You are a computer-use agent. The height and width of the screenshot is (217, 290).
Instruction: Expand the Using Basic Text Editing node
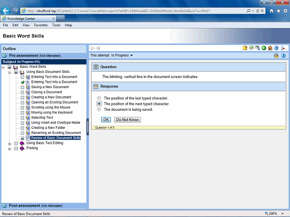coord(10,144)
